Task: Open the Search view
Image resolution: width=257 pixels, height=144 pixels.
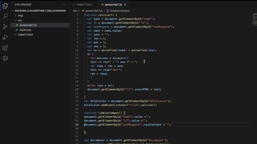Action: [5, 16]
